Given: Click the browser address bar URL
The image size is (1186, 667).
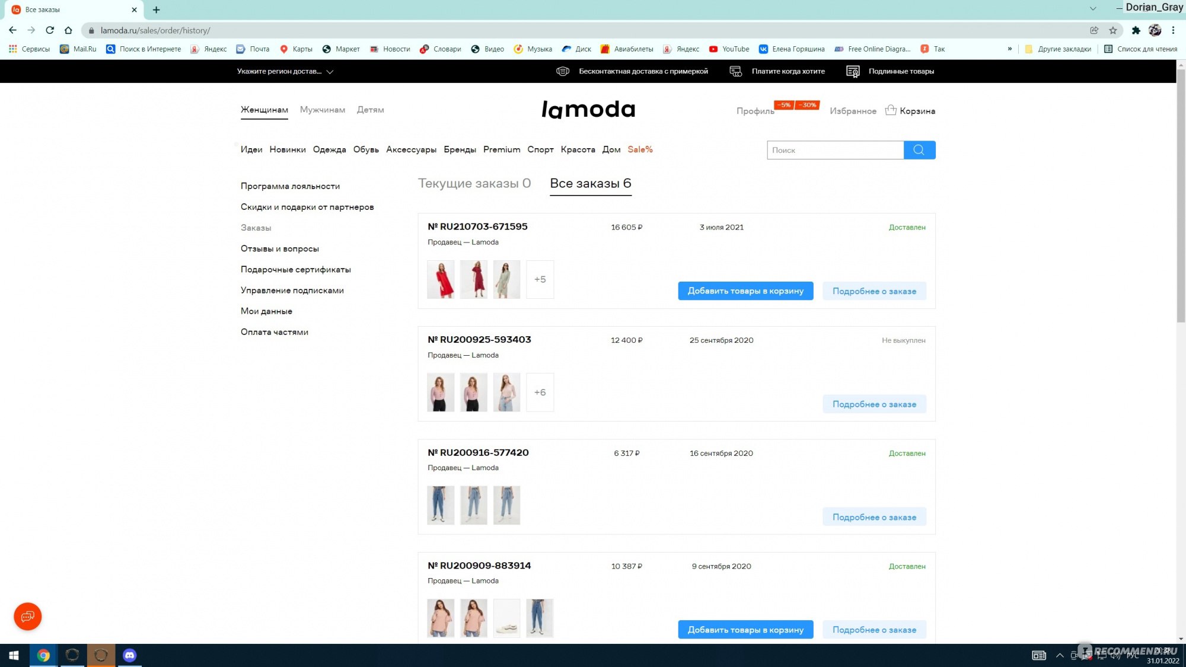Looking at the screenshot, I should click(x=155, y=30).
